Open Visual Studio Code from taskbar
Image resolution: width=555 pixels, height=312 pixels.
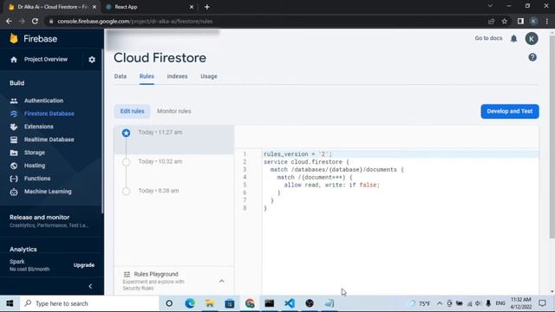pos(290,303)
